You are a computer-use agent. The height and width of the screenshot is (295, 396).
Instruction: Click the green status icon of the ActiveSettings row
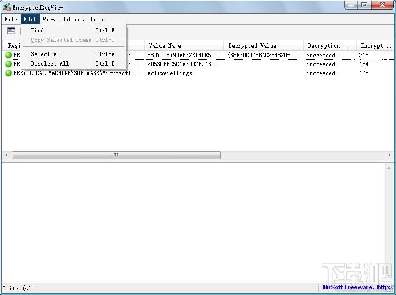(8, 73)
